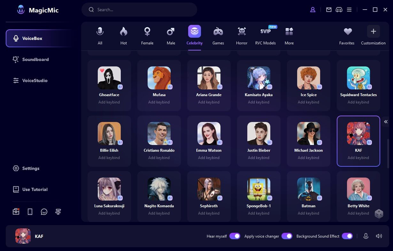Select the Ghostface voice thumbnail

(109, 78)
